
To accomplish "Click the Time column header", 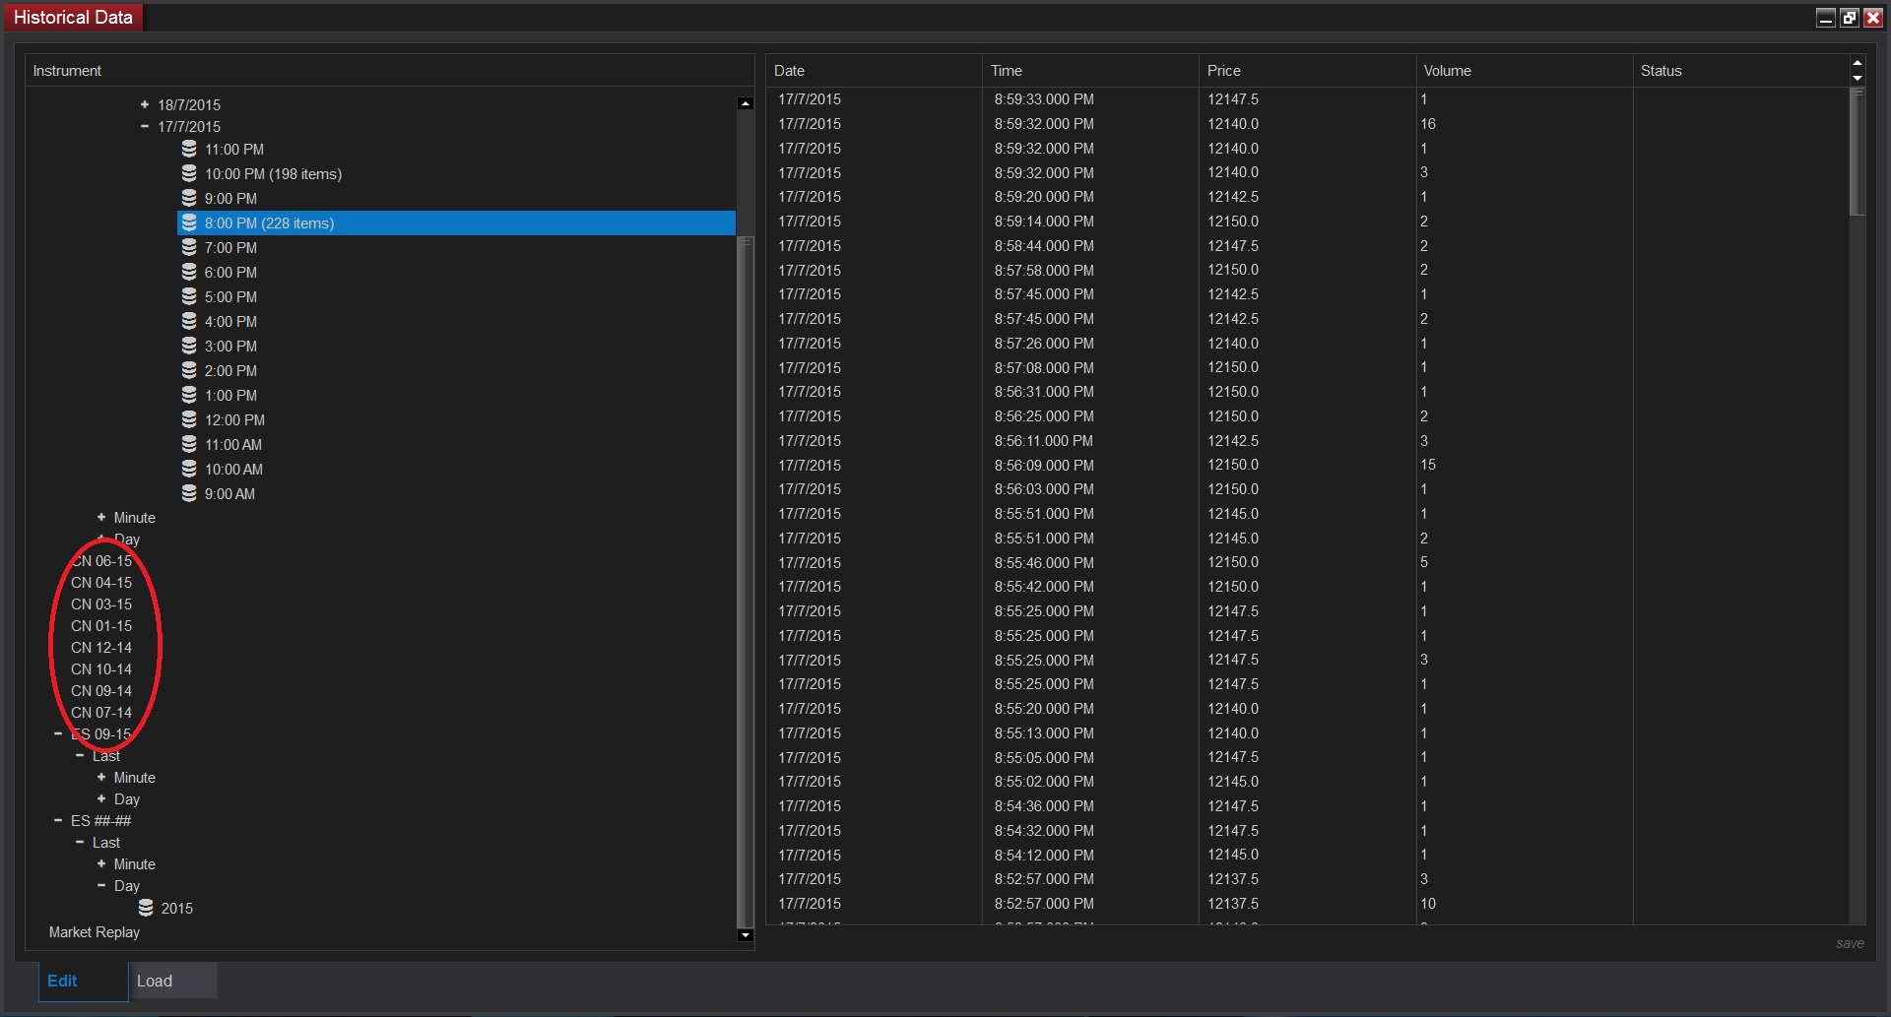I will (x=1090, y=71).
